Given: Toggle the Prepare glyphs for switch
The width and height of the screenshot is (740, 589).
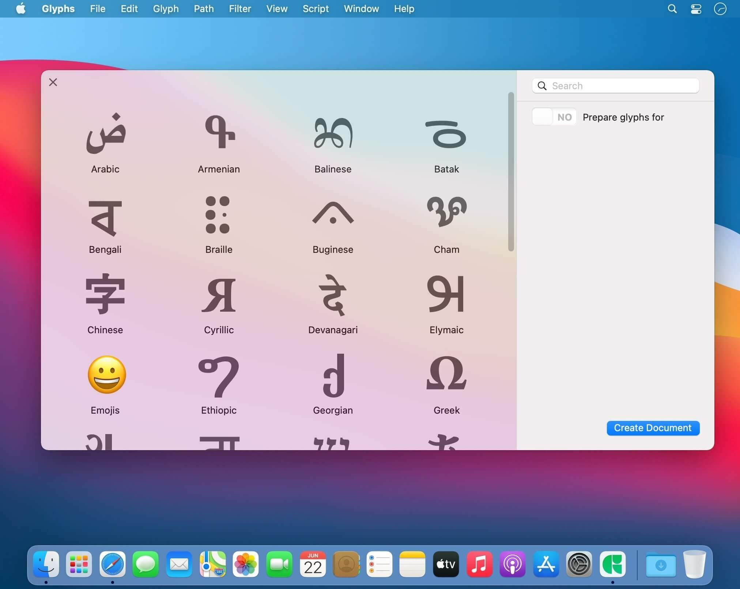Looking at the screenshot, I should click(554, 117).
